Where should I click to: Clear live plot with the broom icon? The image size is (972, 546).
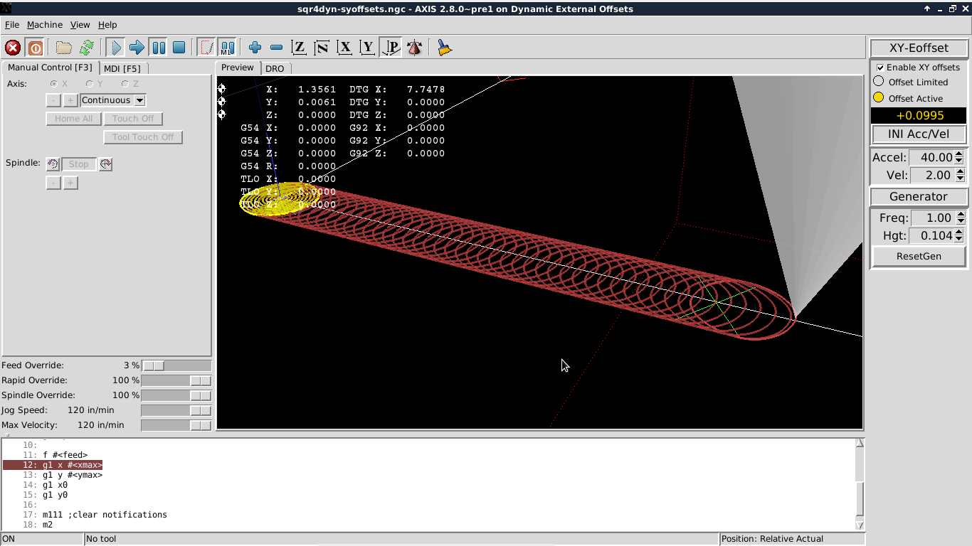pyautogui.click(x=444, y=48)
